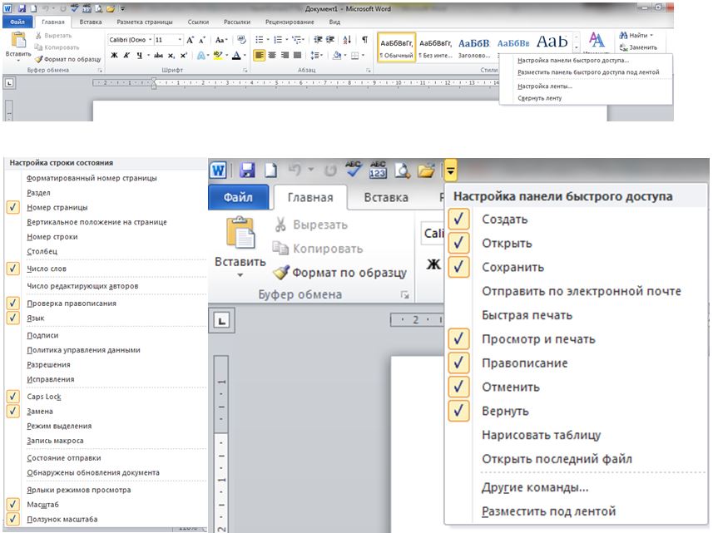713x533 pixels.
Task: Switch to the Рассылки ribbon tab
Action: pyautogui.click(x=239, y=22)
